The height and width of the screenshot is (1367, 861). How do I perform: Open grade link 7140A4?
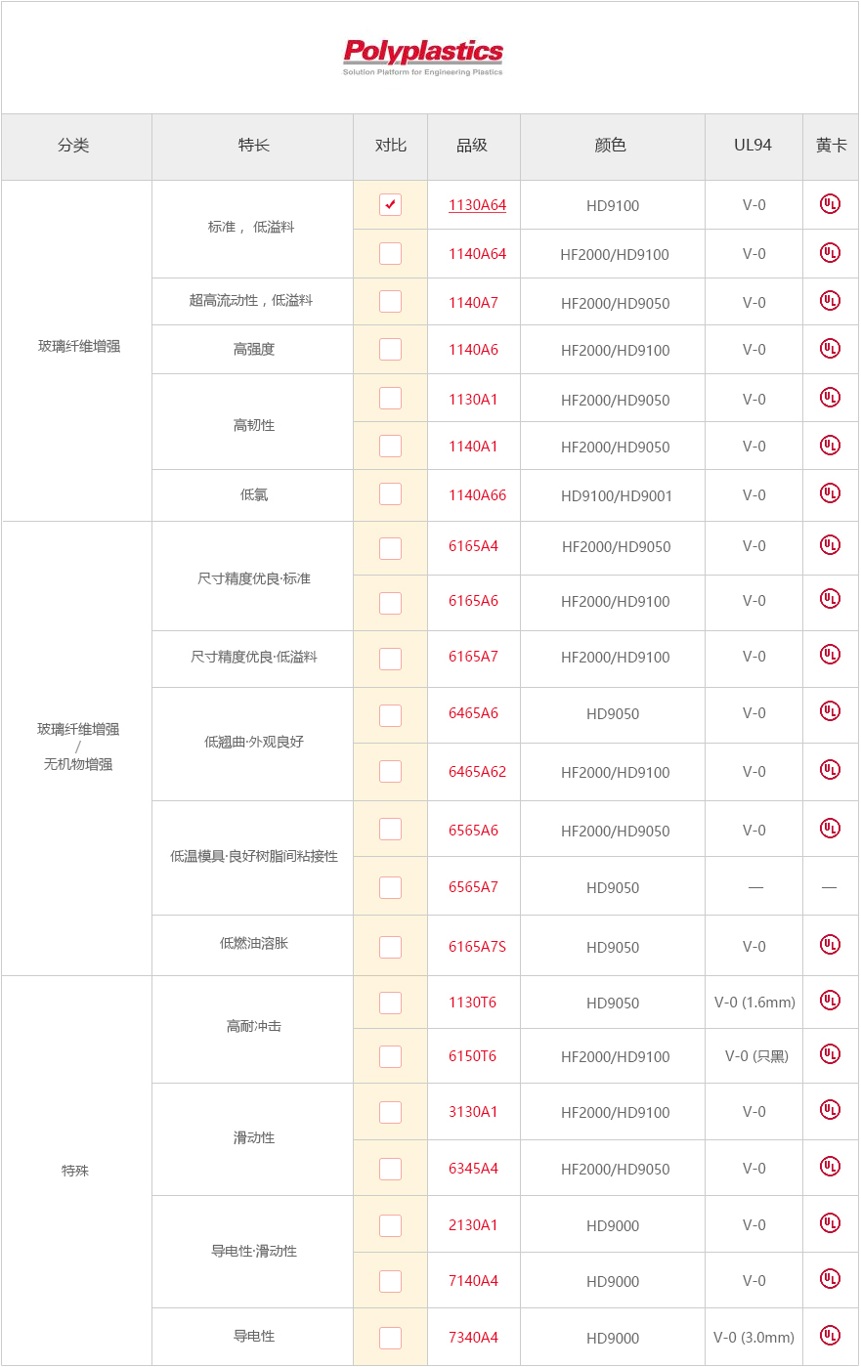pos(473,1281)
